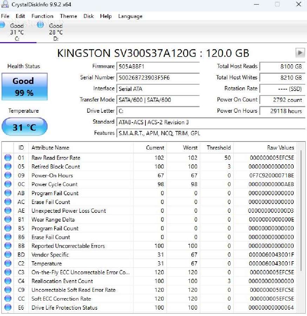Viewport: 307px width, 316px height.
Task: Select the Wear Range Delta attribute name
Action: pyautogui.click(x=53, y=219)
